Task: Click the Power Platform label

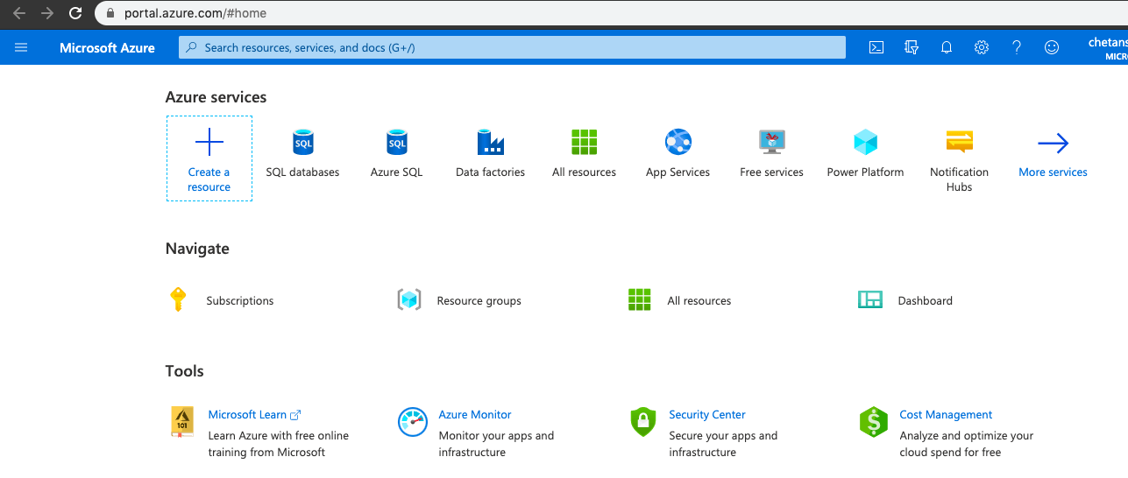Action: click(x=866, y=172)
